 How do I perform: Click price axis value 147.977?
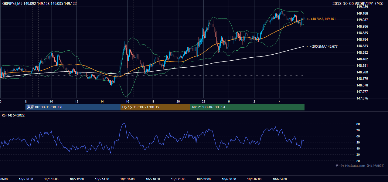coord(362,92)
